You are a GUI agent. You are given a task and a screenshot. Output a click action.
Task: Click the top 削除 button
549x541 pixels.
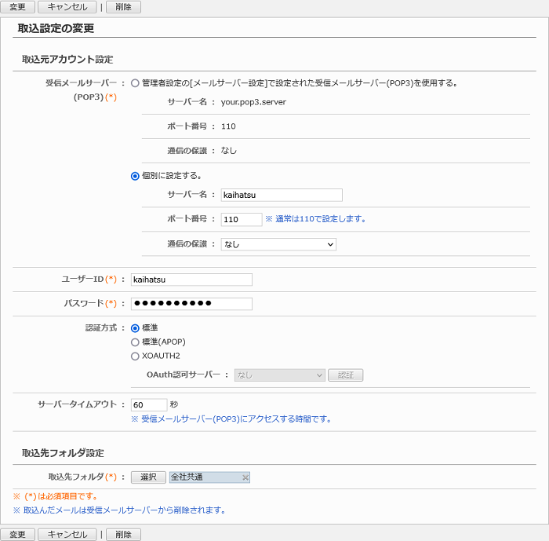tap(123, 7)
